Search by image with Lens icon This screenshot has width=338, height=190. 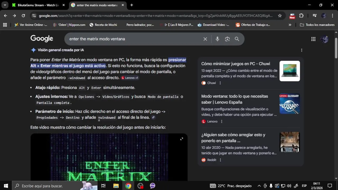(227, 39)
